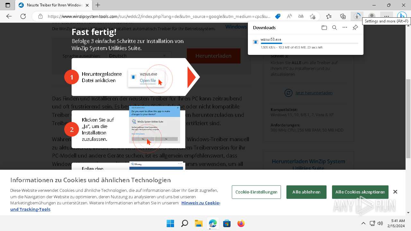
Task: Open downloads folder from Downloads panel
Action: pos(324,28)
